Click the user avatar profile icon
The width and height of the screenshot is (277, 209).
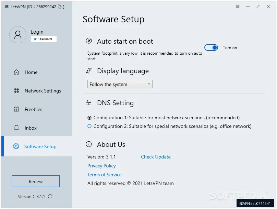tap(18, 35)
